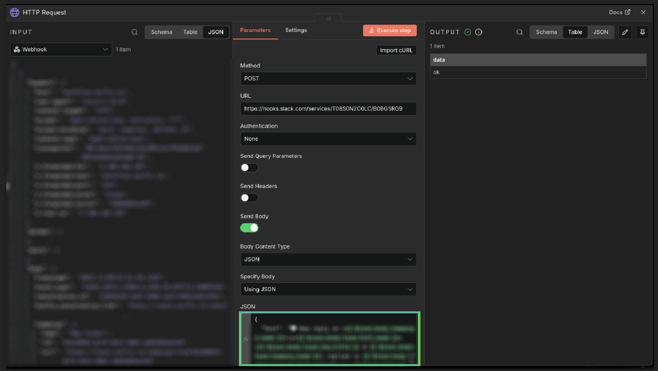Search the input panel data

135,32
